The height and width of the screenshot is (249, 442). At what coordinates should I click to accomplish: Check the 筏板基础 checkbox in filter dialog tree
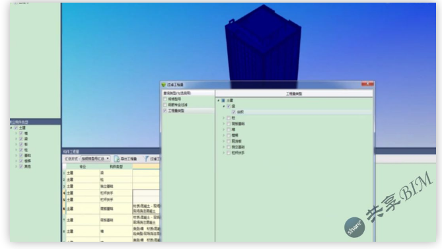(x=229, y=124)
